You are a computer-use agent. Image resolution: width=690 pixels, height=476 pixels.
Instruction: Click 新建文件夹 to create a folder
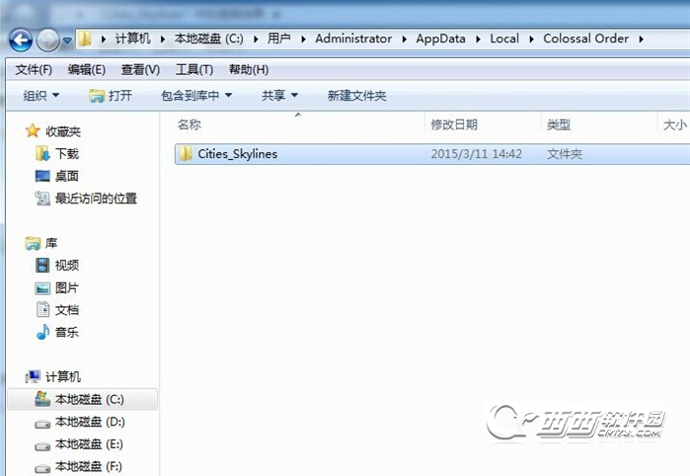(x=357, y=95)
